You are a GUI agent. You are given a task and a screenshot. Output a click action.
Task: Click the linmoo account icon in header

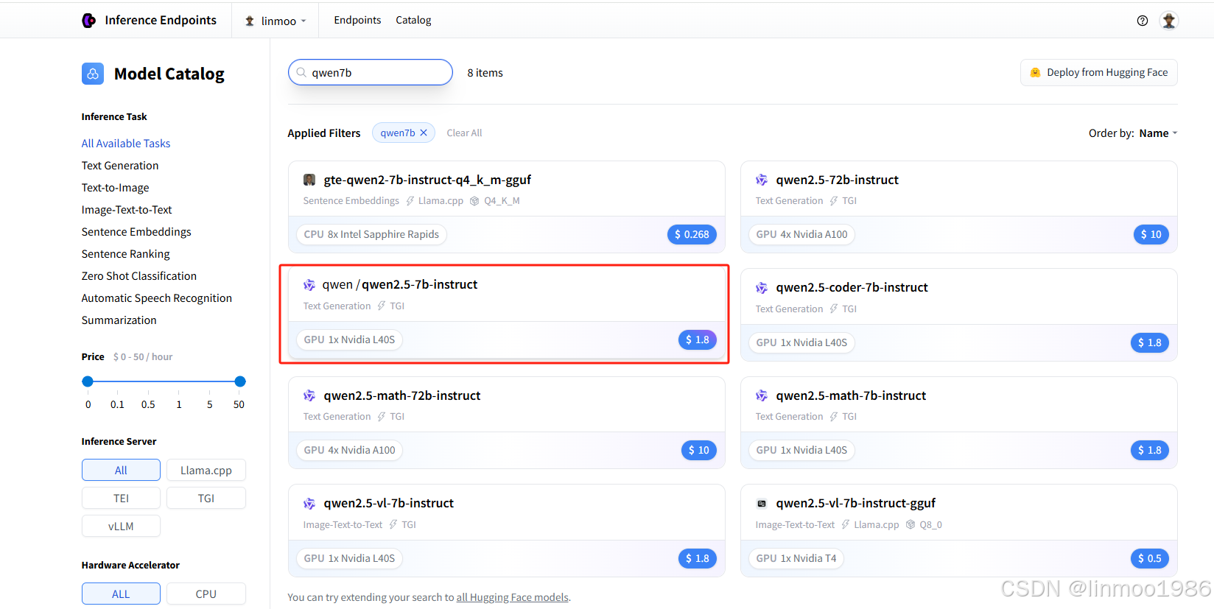click(250, 21)
